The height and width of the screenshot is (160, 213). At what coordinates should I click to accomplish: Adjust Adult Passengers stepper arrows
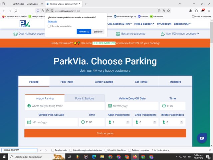128,122
